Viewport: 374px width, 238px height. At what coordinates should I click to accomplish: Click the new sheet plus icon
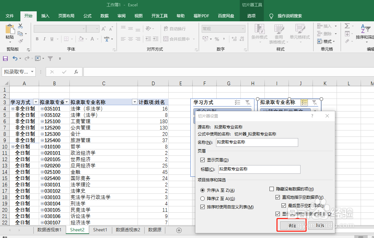pyautogui.click(x=179, y=230)
